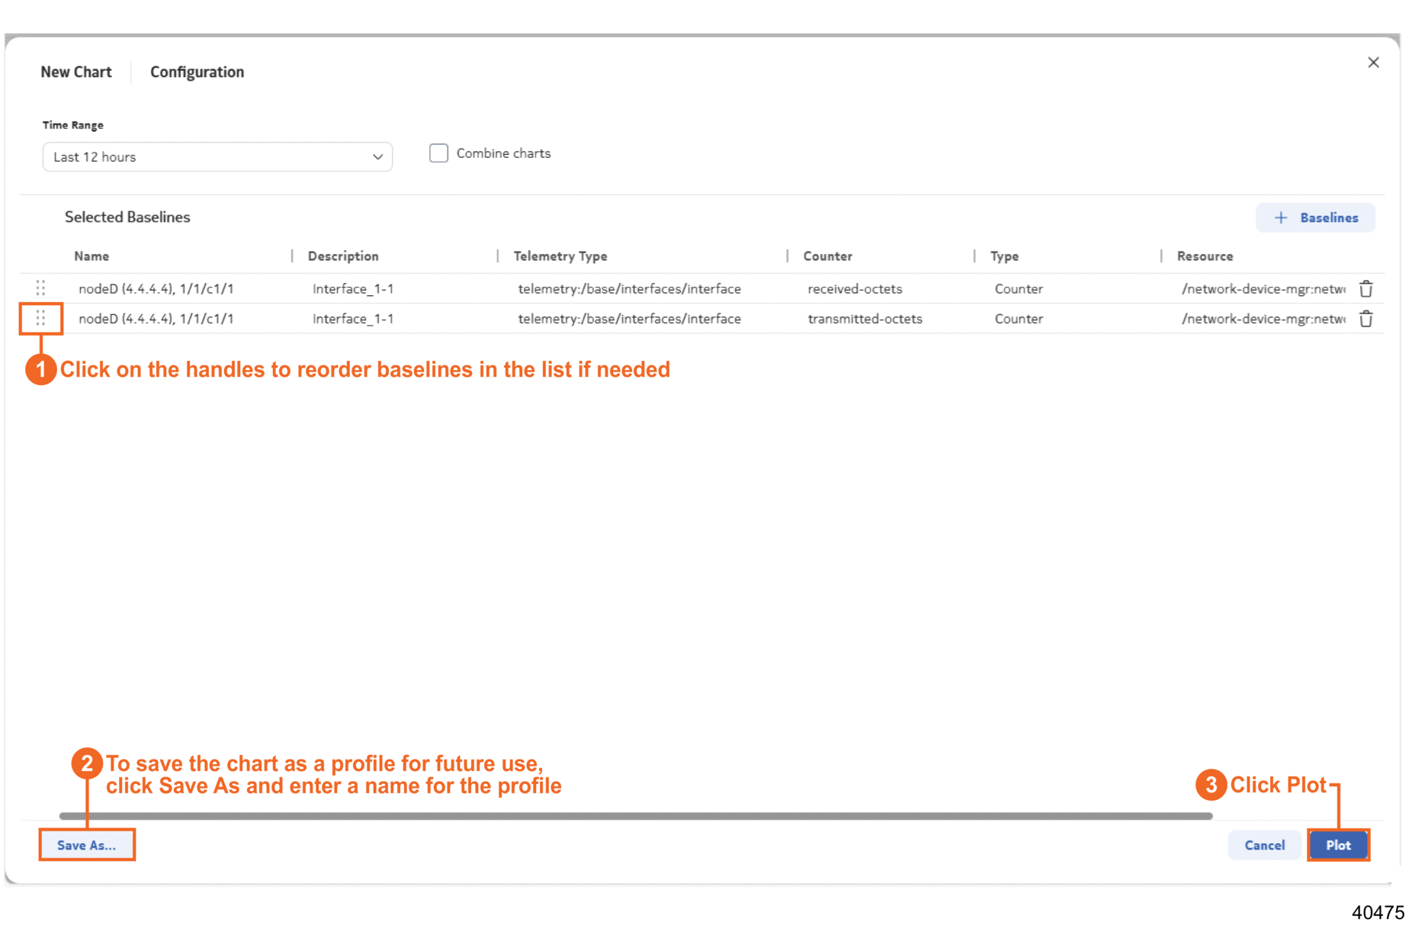Viewport: 1409px width, 929px height.
Task: Click the Resource column header
Action: coord(1205,256)
